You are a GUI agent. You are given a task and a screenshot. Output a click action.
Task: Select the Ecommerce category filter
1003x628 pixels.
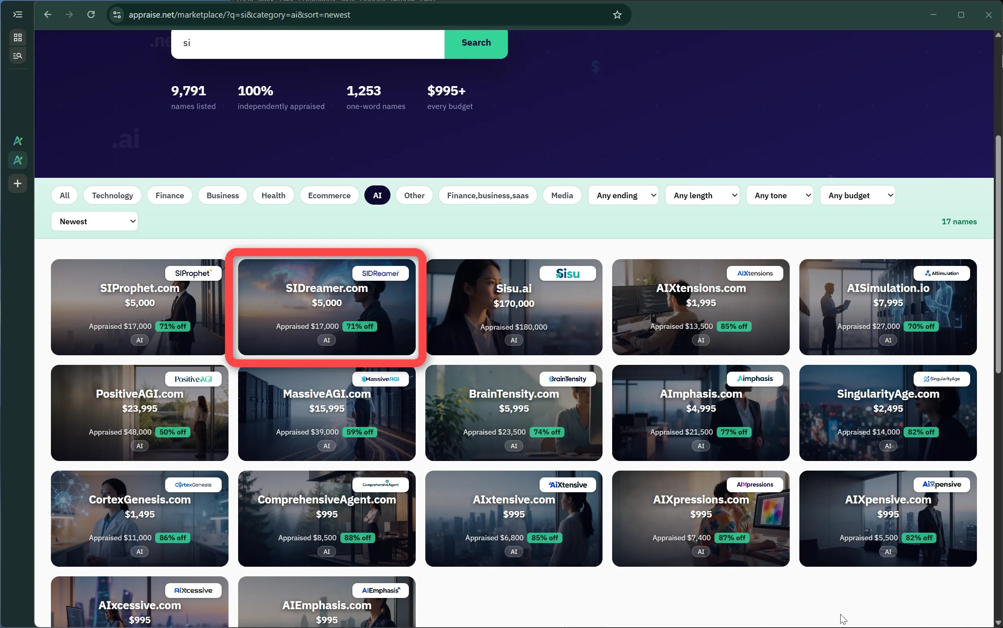[x=329, y=195]
